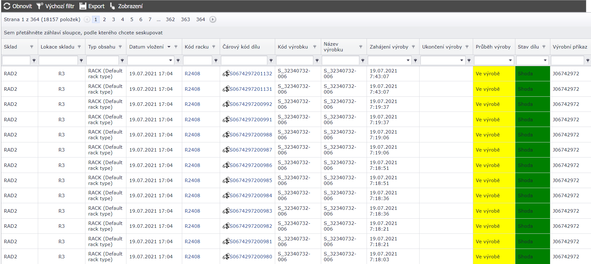
Task: Open filter icon on Kód racku header
Action: click(214, 47)
